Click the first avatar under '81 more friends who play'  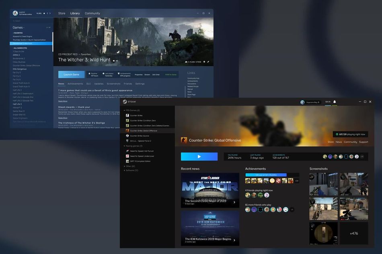pos(248,209)
